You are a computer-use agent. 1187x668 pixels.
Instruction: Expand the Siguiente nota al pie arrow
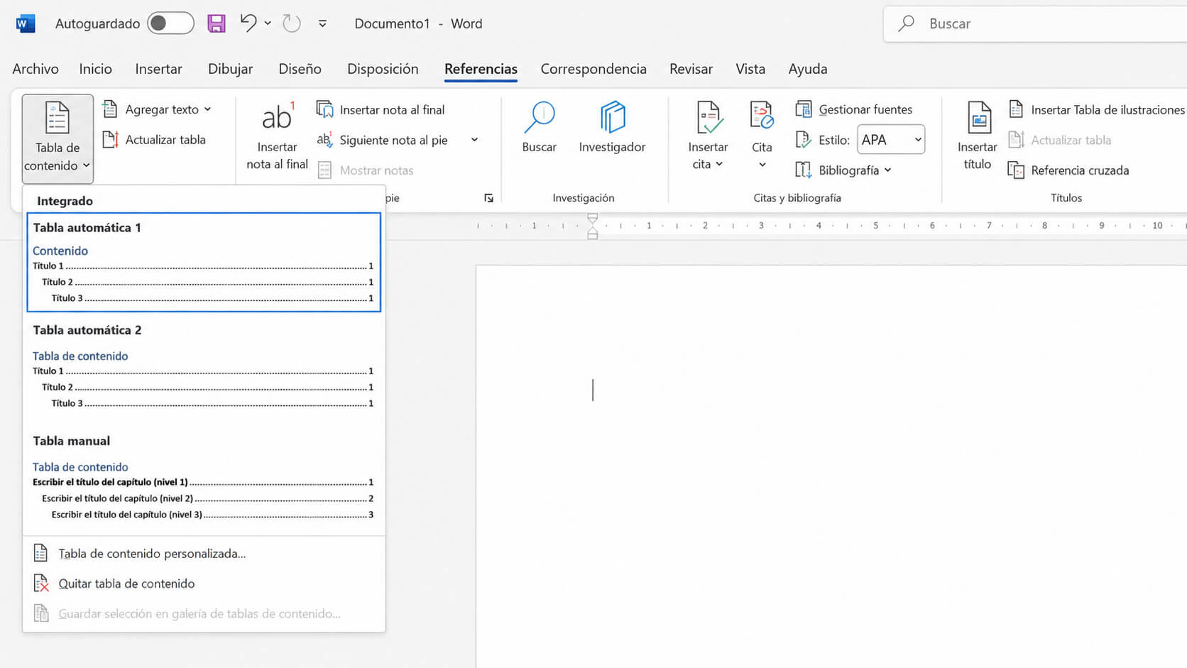tap(474, 140)
